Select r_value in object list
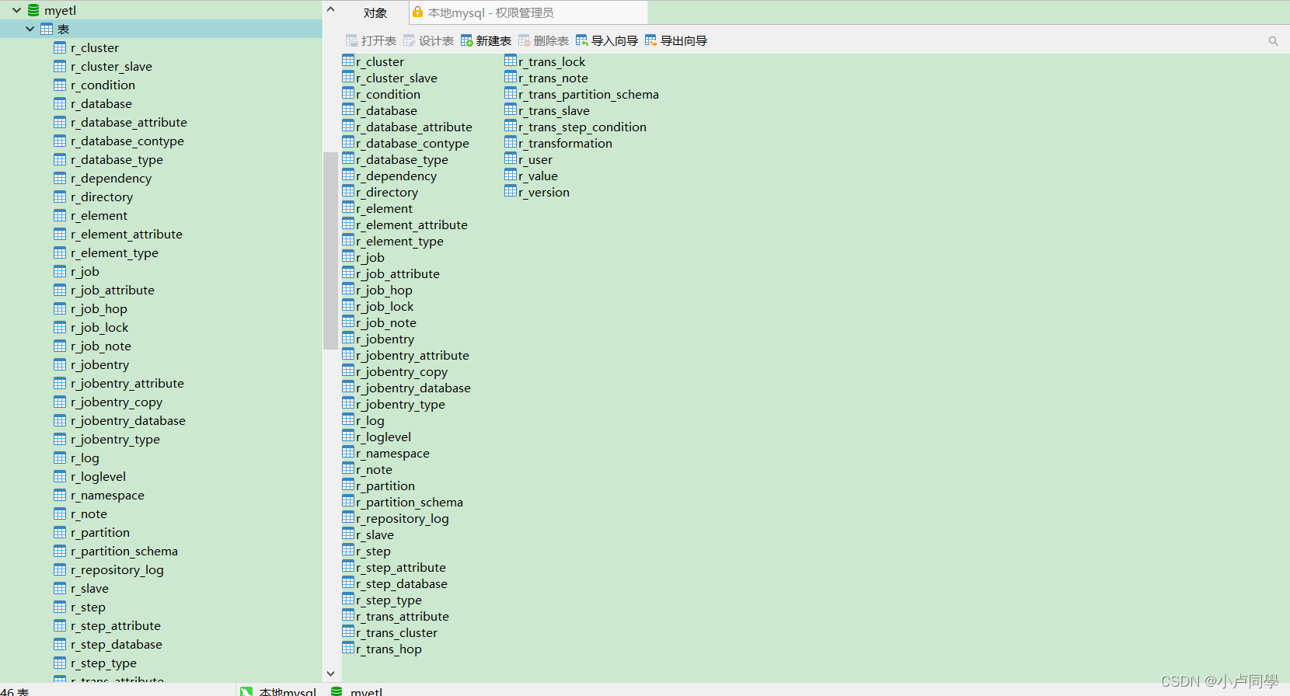The image size is (1290, 696). pos(538,176)
